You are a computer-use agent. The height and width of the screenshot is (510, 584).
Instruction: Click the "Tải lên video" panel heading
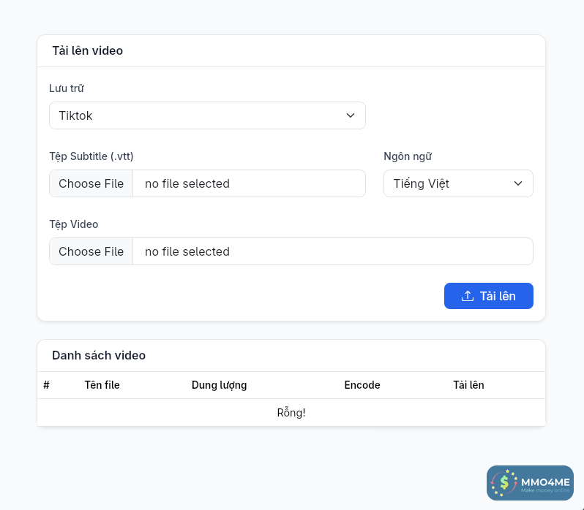[x=87, y=50]
